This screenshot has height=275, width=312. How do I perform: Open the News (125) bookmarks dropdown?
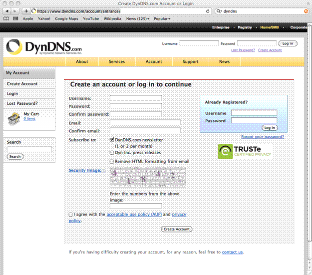pyautogui.click(x=138, y=18)
